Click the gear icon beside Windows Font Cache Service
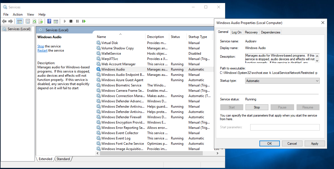 [x=98, y=143]
